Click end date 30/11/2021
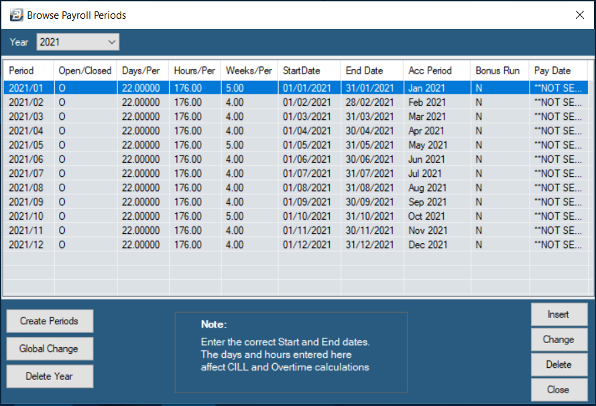The width and height of the screenshot is (596, 406). [369, 230]
